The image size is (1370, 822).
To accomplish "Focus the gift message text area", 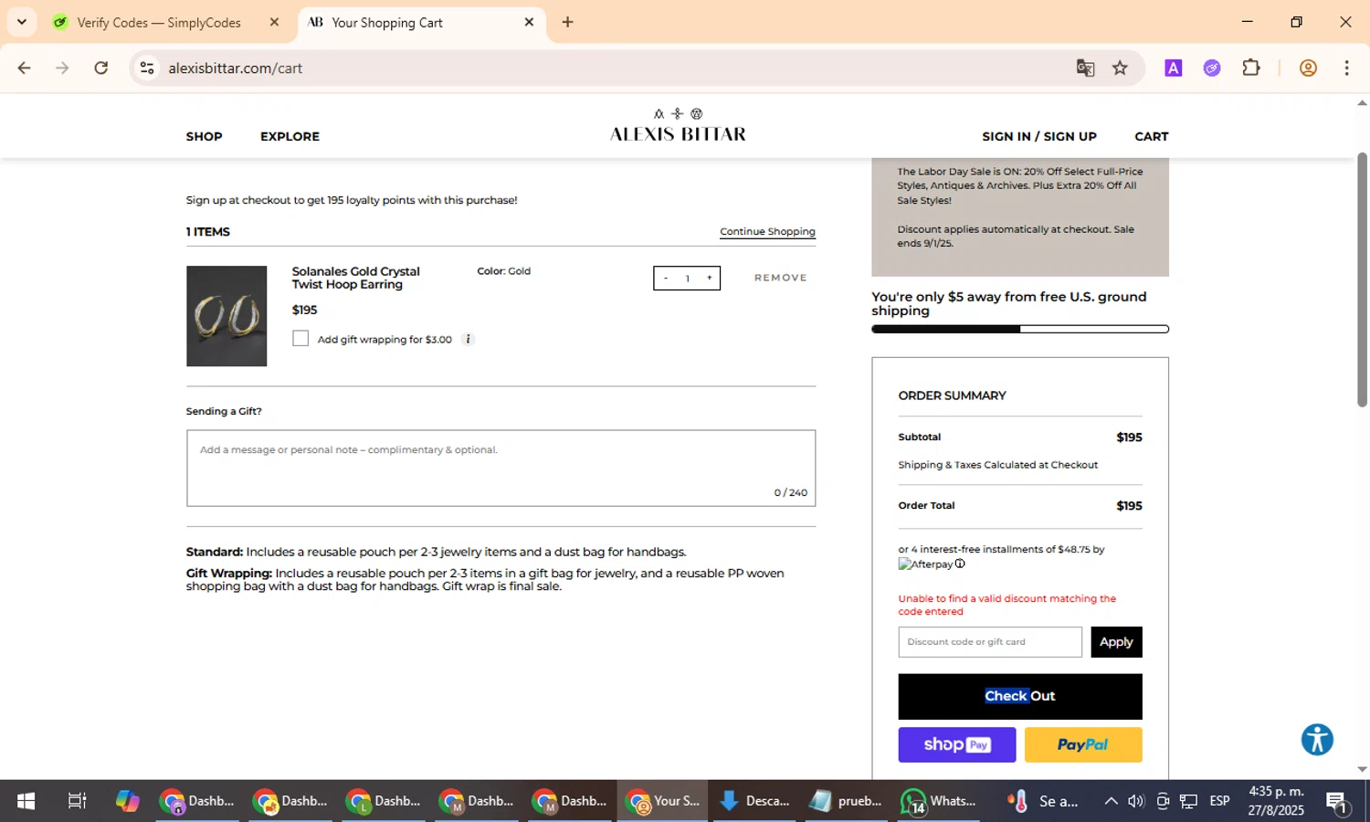I will click(501, 468).
